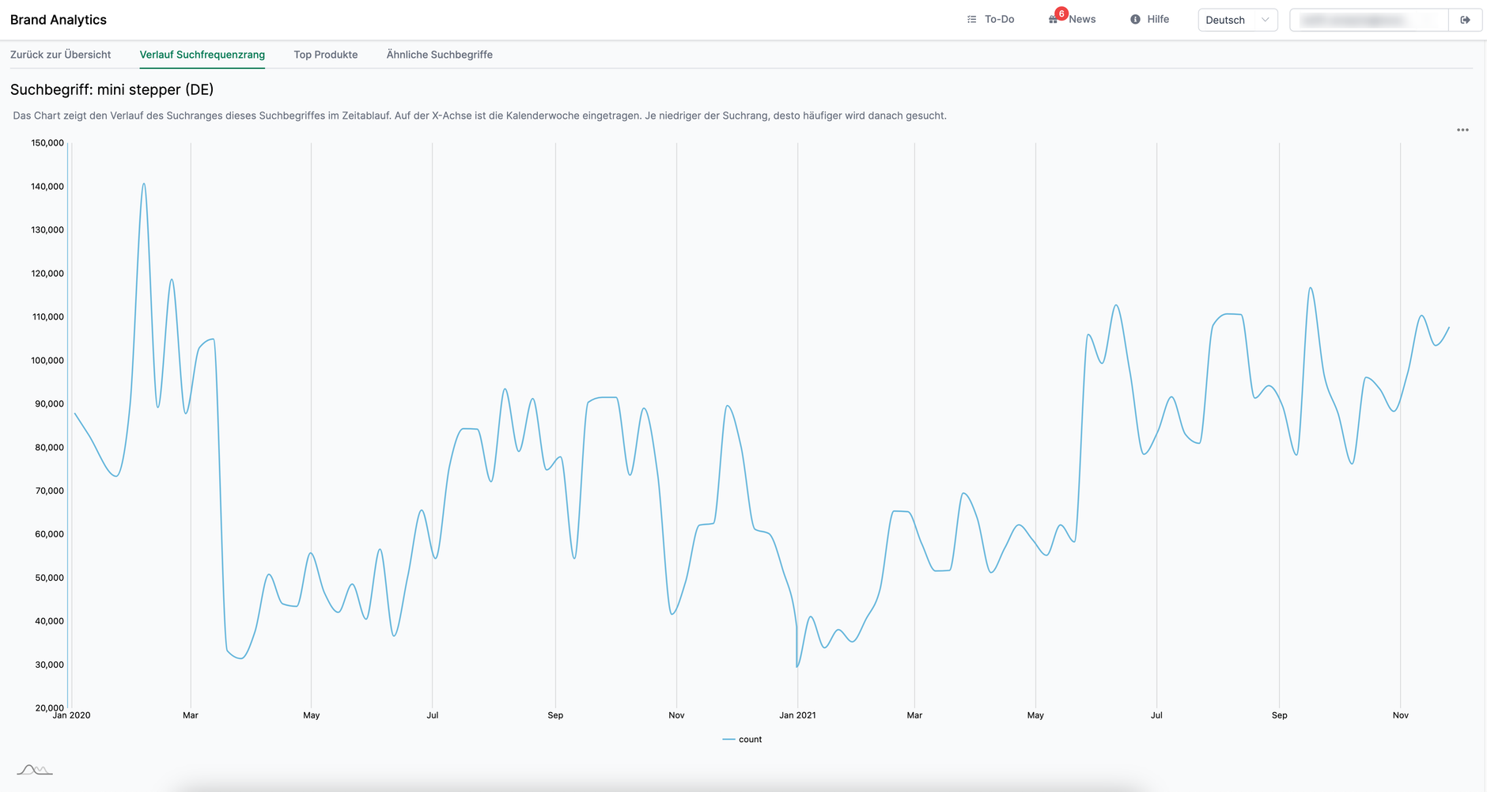Expand the Deutsch language dropdown

[1238, 20]
